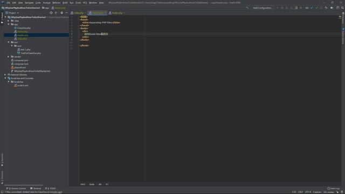Collapse the app folder
This screenshot has height=194, width=345.
pyautogui.click(x=9, y=24)
